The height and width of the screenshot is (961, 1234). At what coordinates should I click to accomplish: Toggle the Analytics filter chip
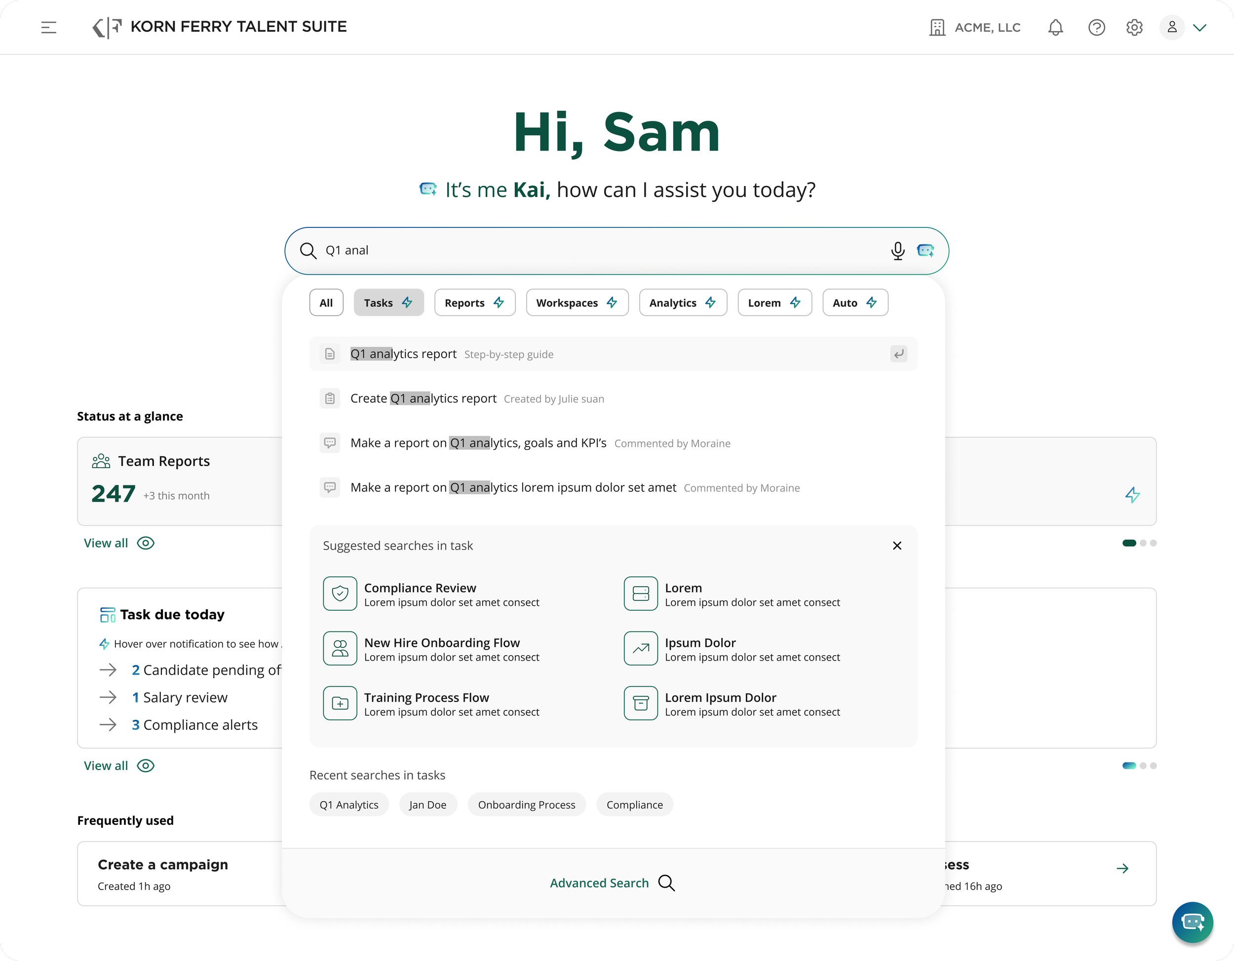click(x=683, y=302)
